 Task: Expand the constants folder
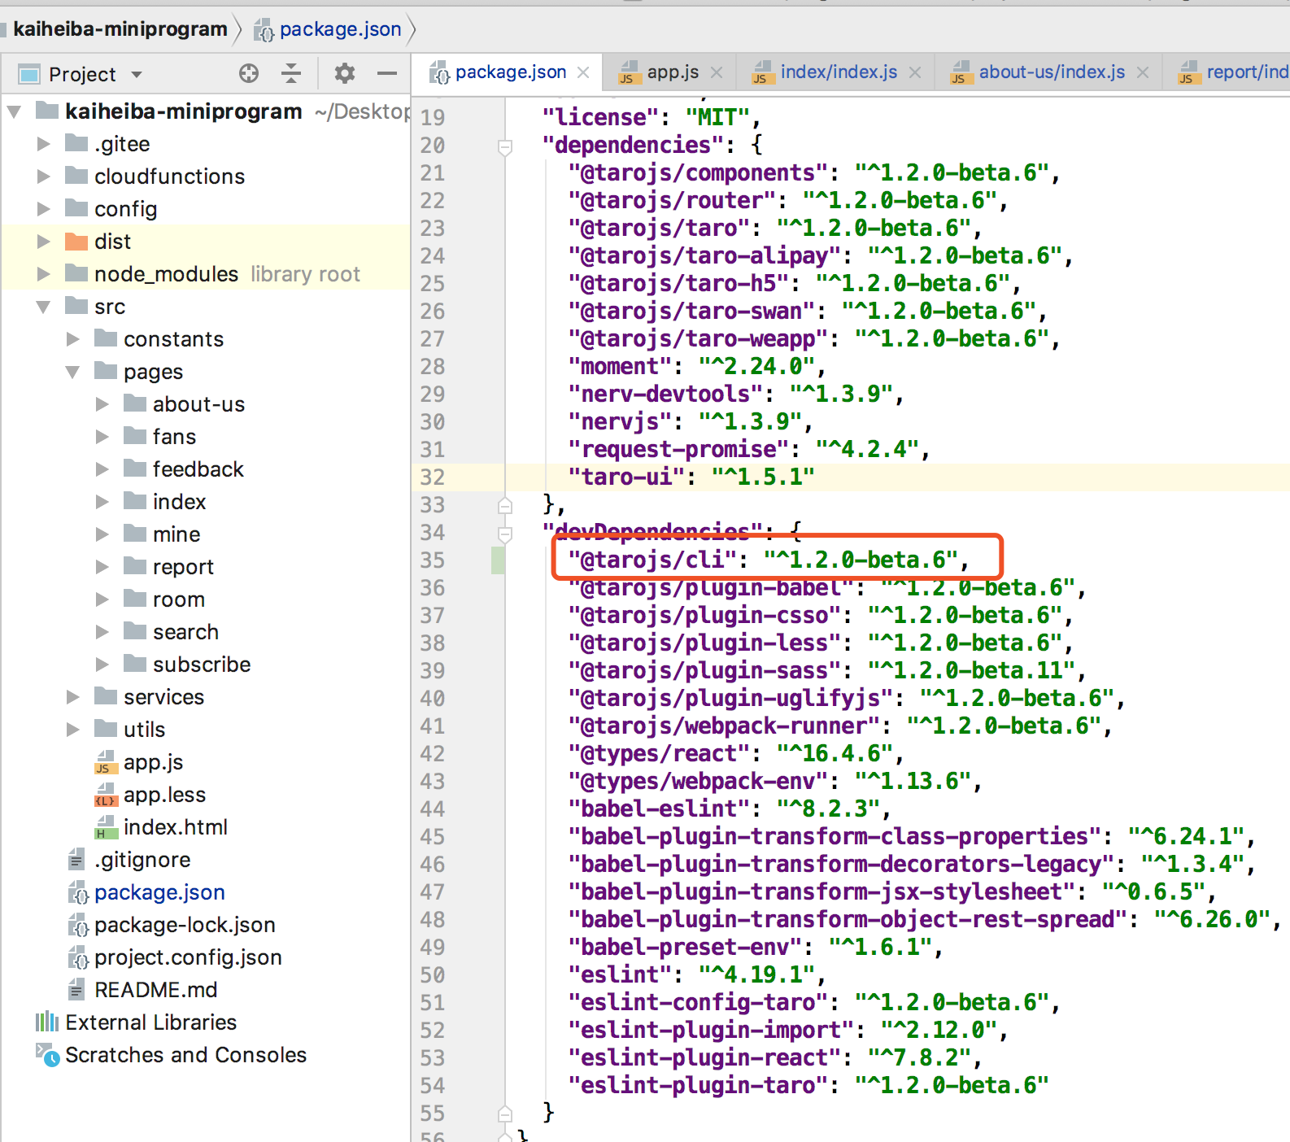pyautogui.click(x=73, y=339)
